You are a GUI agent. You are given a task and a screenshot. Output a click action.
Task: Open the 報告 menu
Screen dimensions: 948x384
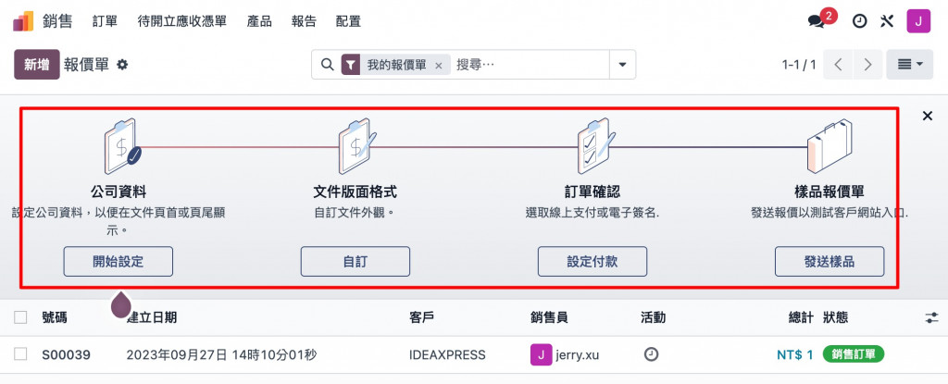tap(304, 22)
